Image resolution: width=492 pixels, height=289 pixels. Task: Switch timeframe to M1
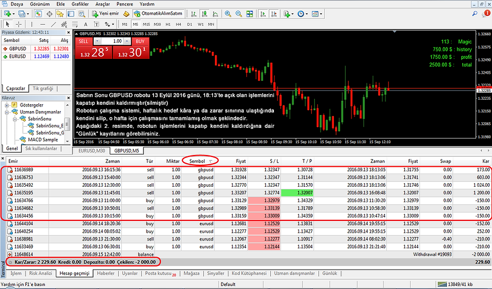coord(124,24)
